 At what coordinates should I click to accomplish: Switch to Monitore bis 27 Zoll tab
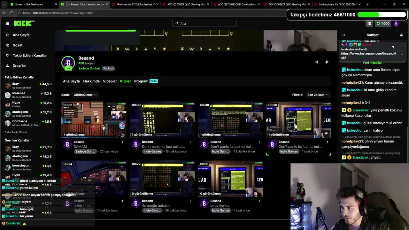point(135,4)
